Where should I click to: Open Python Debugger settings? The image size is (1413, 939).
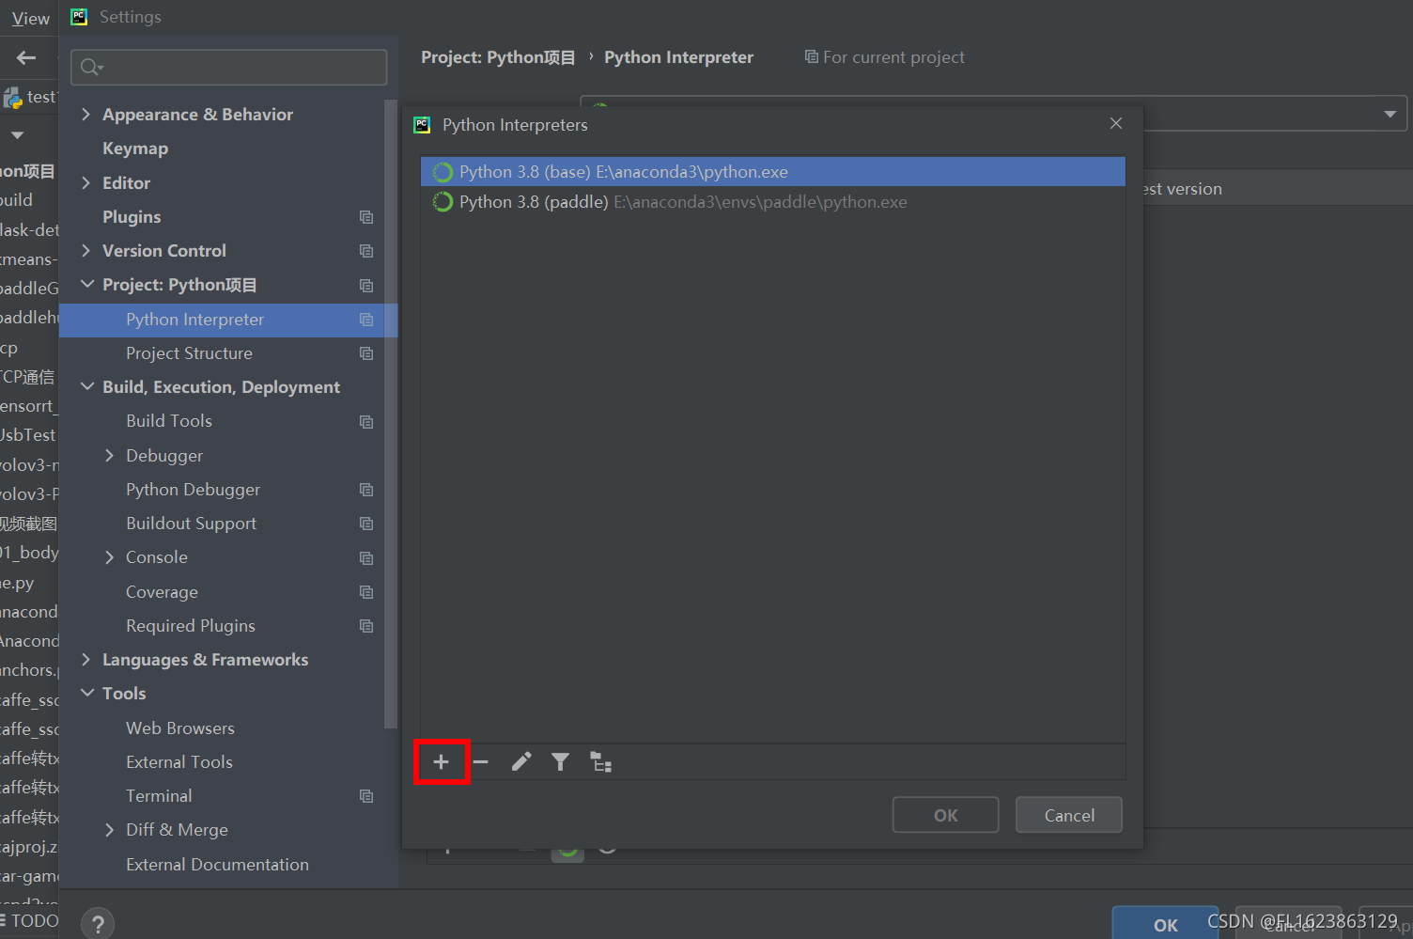pyautogui.click(x=193, y=490)
